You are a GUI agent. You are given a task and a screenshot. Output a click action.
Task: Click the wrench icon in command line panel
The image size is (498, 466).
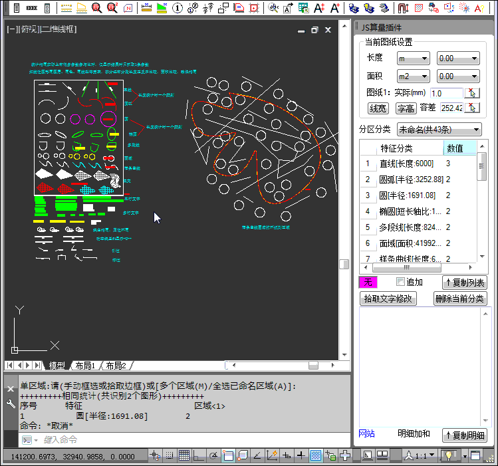tap(10, 404)
